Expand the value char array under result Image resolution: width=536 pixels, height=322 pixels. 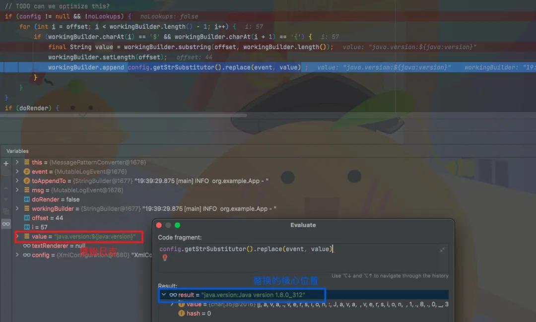point(172,304)
